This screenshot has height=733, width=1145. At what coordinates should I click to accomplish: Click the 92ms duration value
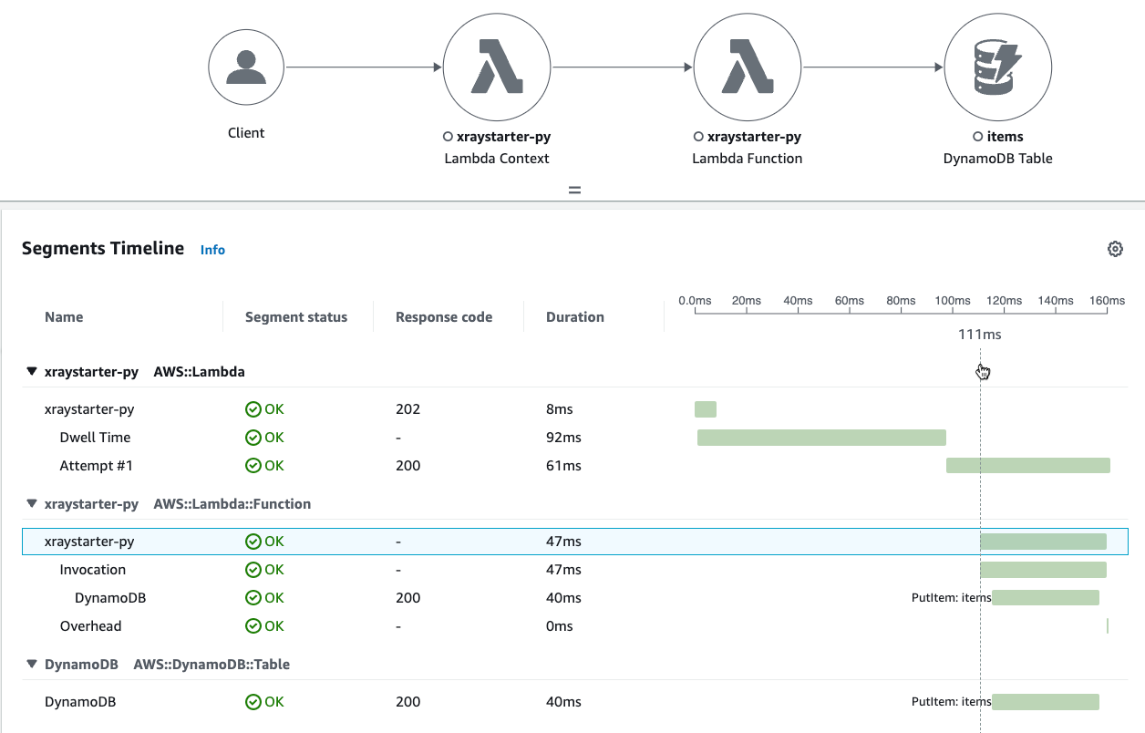pyautogui.click(x=563, y=438)
